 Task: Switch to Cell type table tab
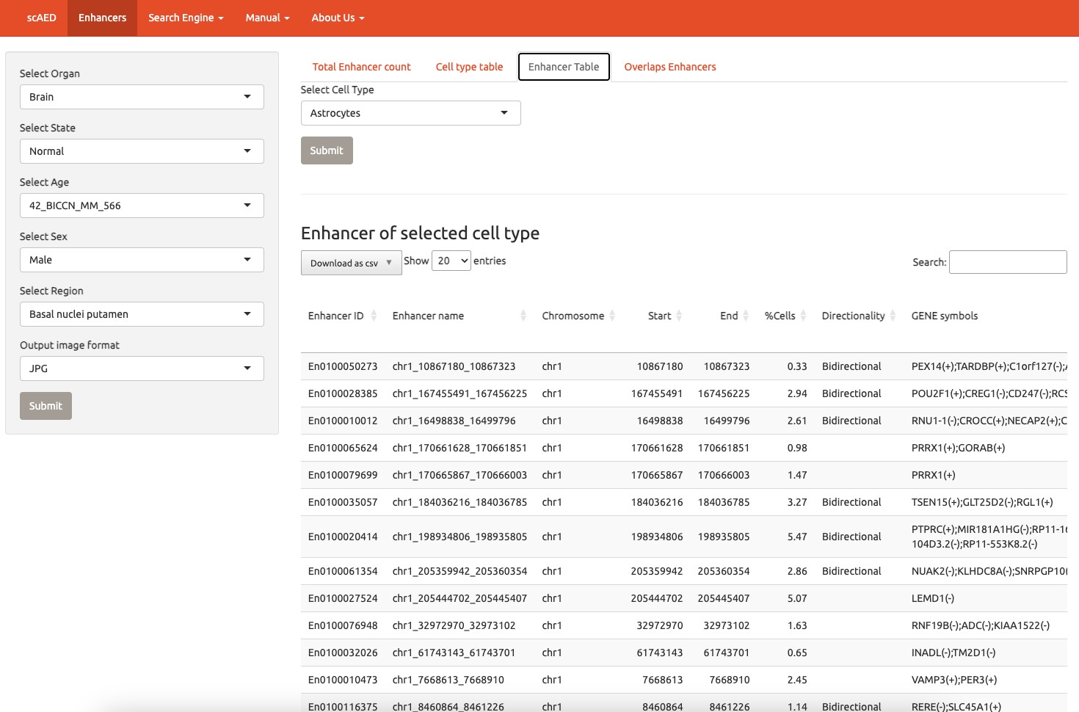coord(469,67)
